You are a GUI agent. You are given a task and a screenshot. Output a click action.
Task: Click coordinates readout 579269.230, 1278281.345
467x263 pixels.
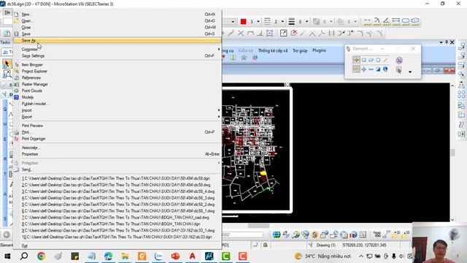coord(364,245)
